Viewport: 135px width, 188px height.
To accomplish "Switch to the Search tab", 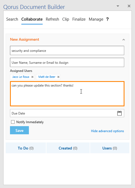I will 12,19.
